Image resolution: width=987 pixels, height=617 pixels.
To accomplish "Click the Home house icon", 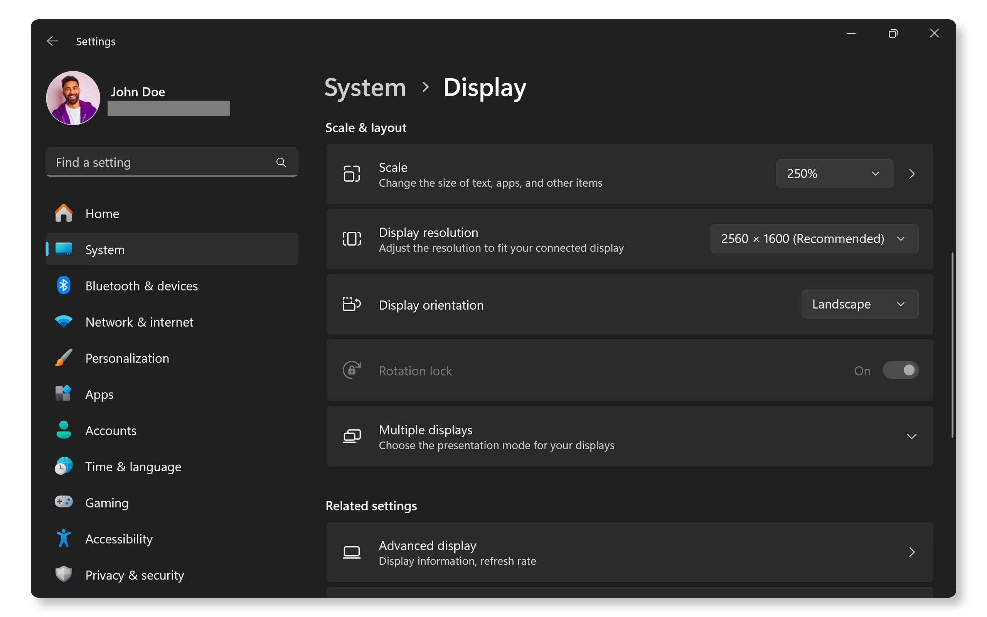I will (64, 213).
